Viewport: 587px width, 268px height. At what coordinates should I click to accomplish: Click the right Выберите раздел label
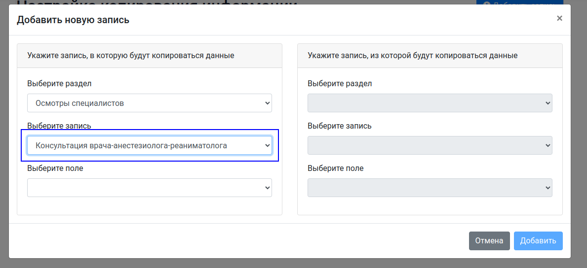coord(340,83)
